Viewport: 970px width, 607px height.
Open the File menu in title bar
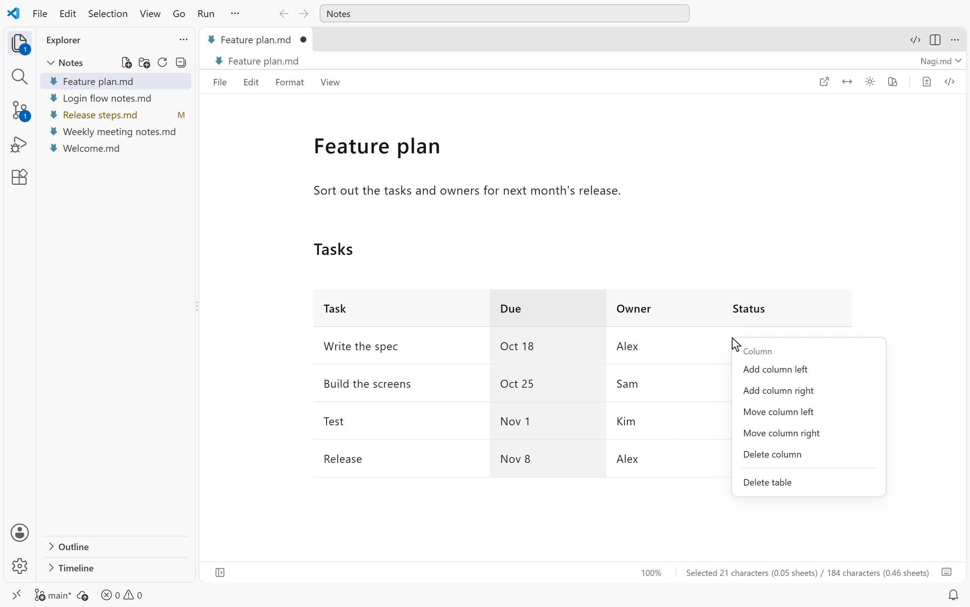[x=40, y=14]
